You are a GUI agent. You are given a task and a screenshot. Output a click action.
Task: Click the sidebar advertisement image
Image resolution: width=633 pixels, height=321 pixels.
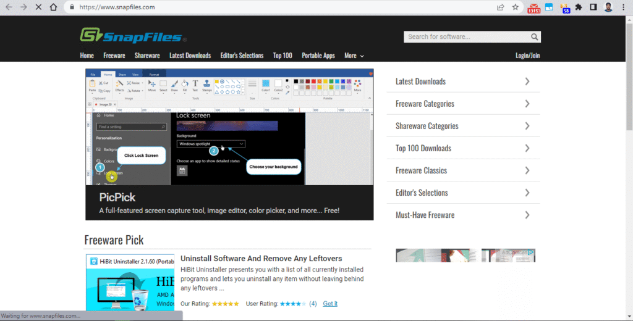tap(465, 256)
